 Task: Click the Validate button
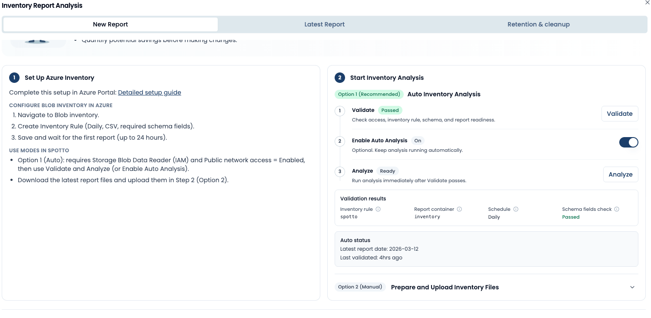620,113
